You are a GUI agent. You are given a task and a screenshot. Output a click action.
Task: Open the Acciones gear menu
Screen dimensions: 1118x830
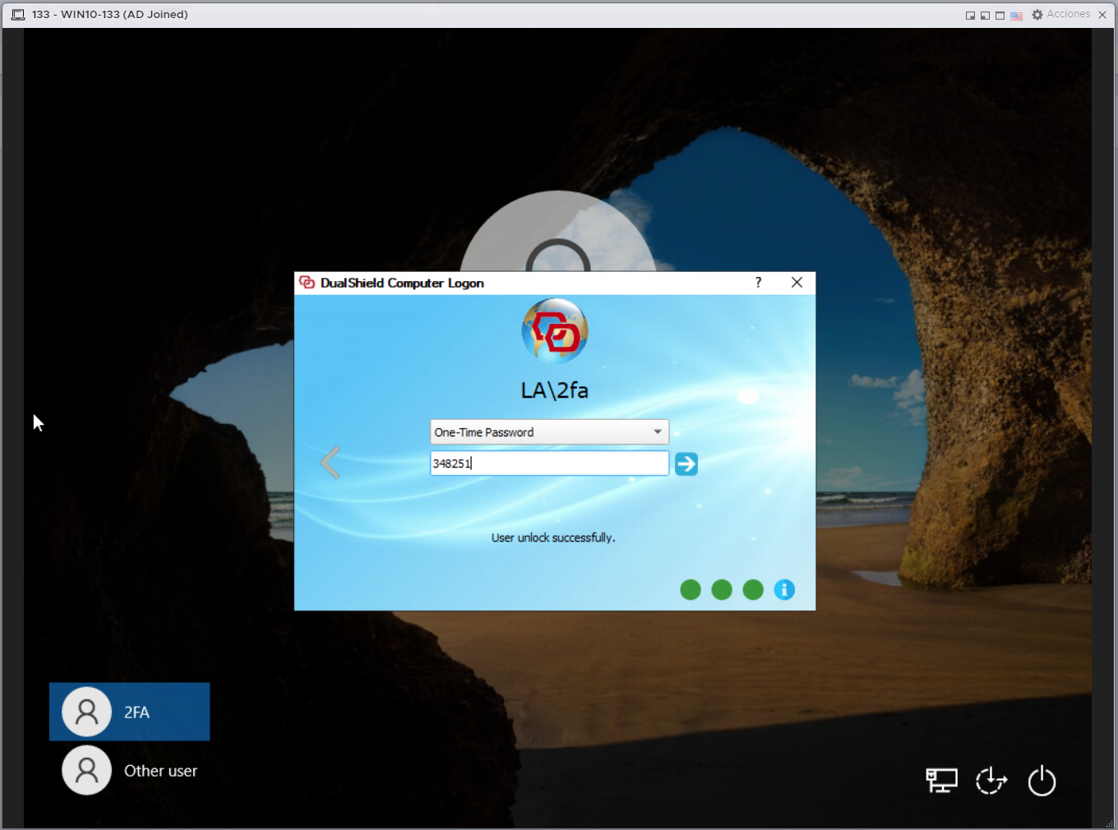[1060, 15]
